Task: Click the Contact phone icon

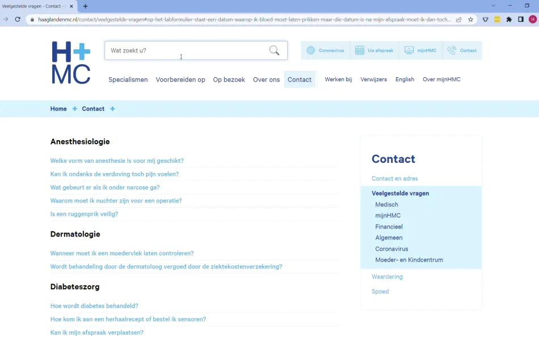Action: point(452,50)
